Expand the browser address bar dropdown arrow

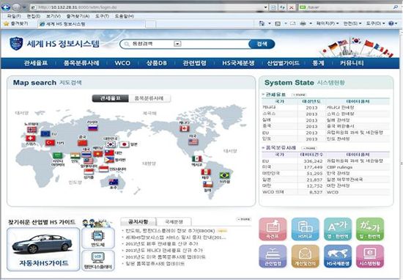point(265,7)
